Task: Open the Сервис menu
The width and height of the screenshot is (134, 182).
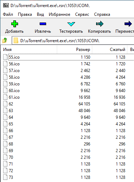Action: click(82, 14)
